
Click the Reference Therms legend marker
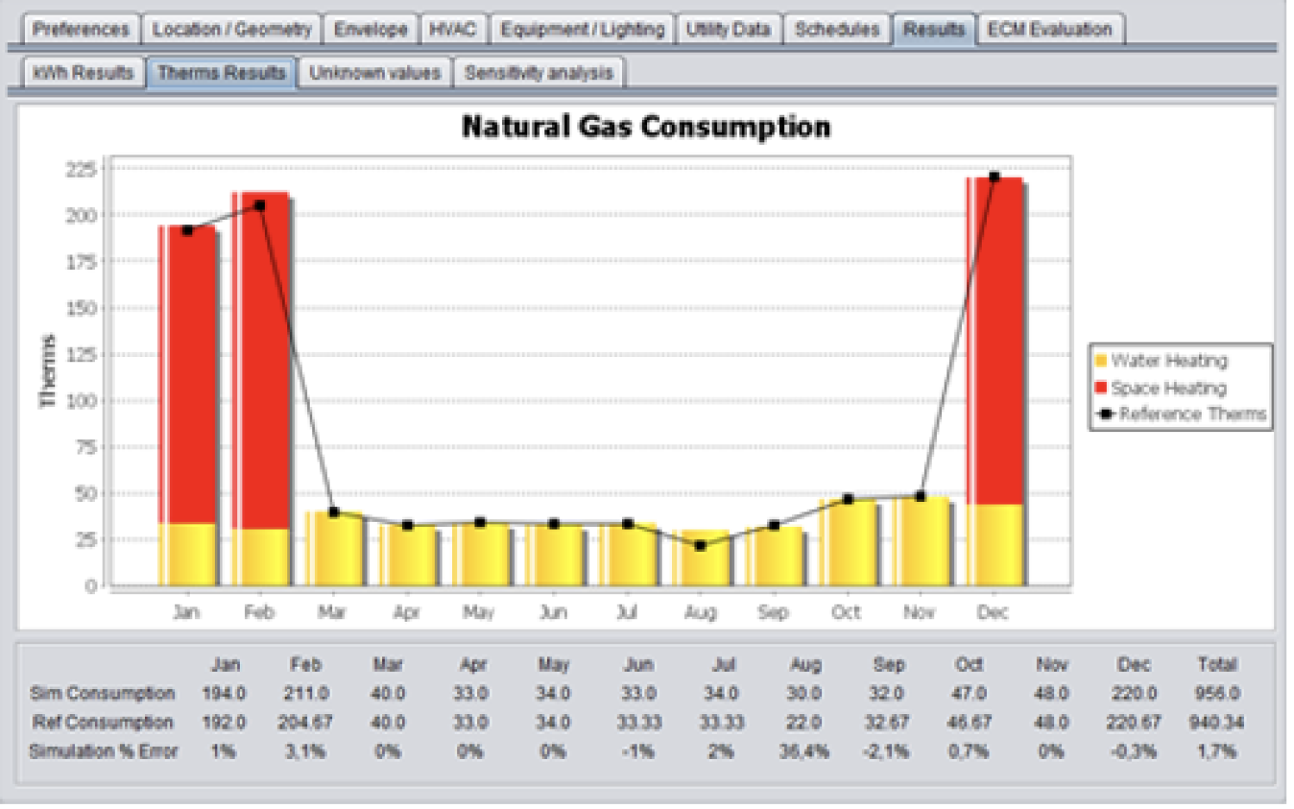pos(1105,414)
